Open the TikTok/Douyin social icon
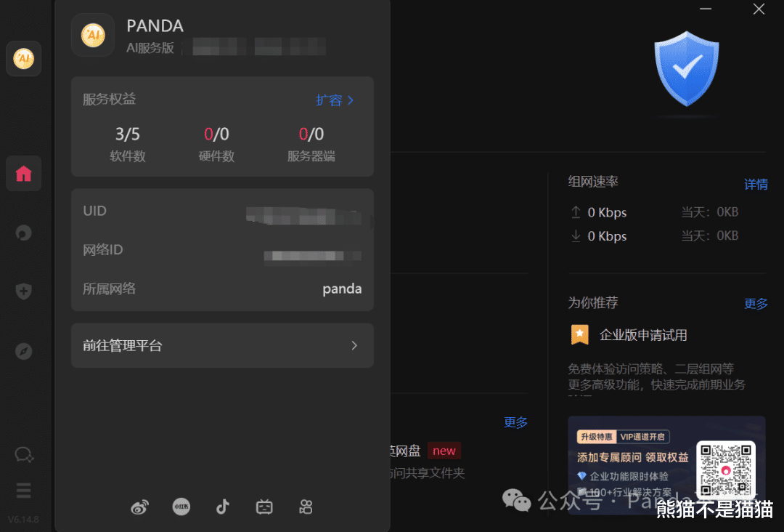The width and height of the screenshot is (784, 532). (x=223, y=507)
